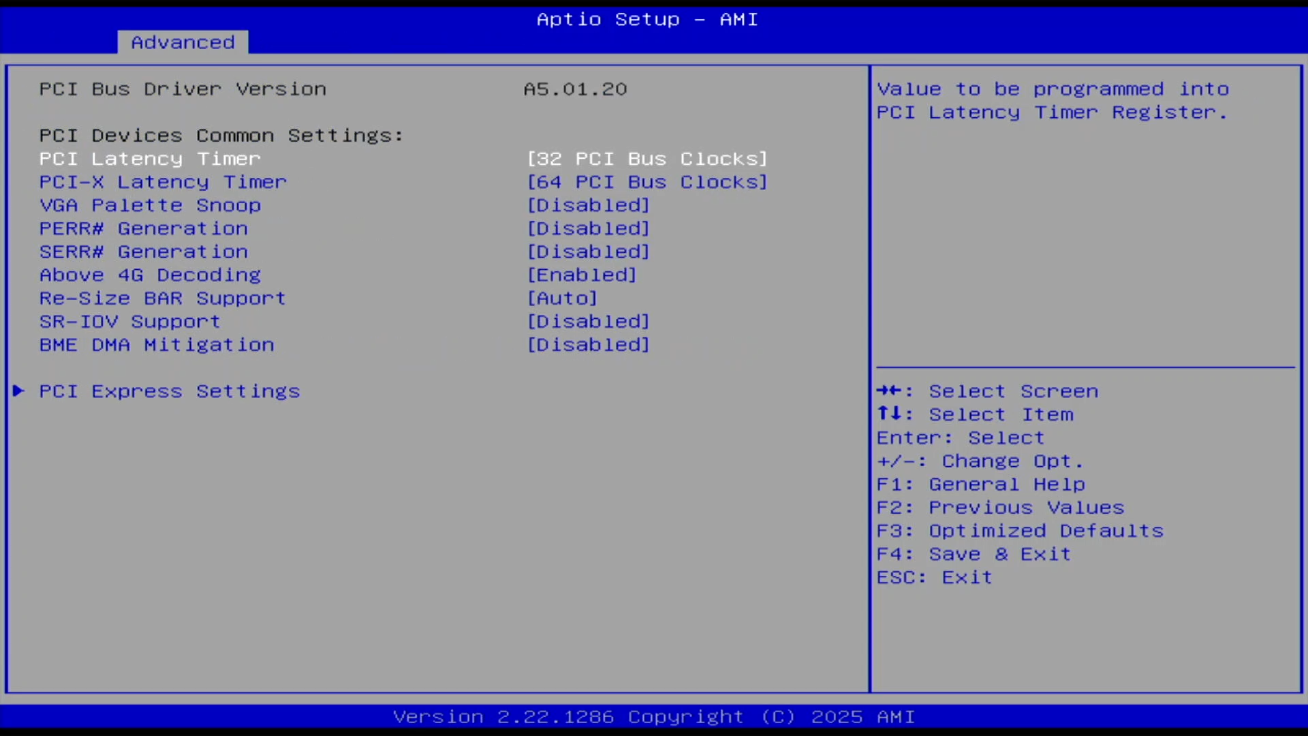The height and width of the screenshot is (736, 1308).
Task: Open the PCI Latency Timer value dropdown
Action: tap(647, 159)
